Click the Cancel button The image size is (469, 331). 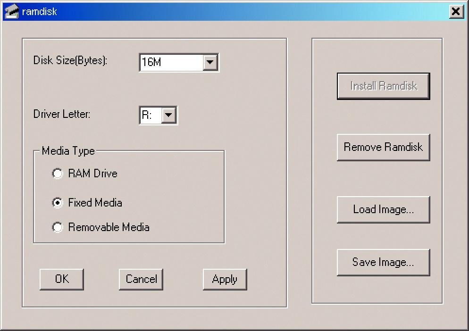pyautogui.click(x=141, y=279)
